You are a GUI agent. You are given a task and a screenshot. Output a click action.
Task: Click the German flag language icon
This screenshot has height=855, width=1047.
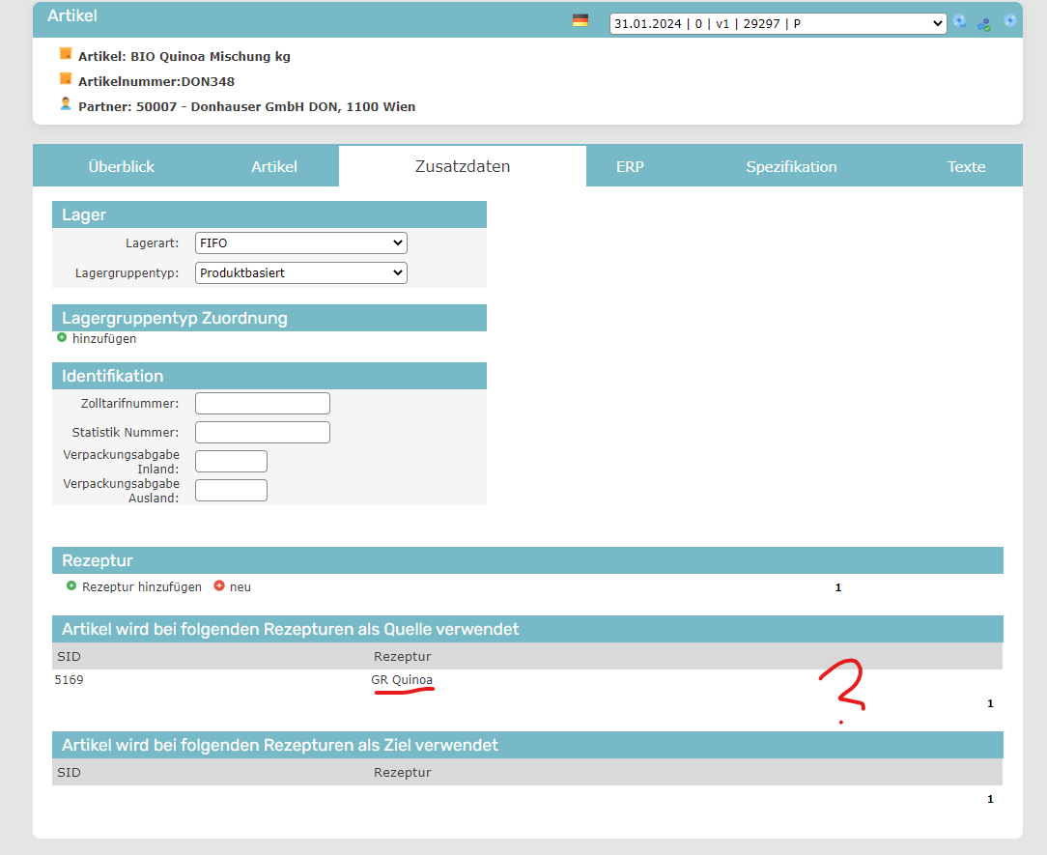580,20
